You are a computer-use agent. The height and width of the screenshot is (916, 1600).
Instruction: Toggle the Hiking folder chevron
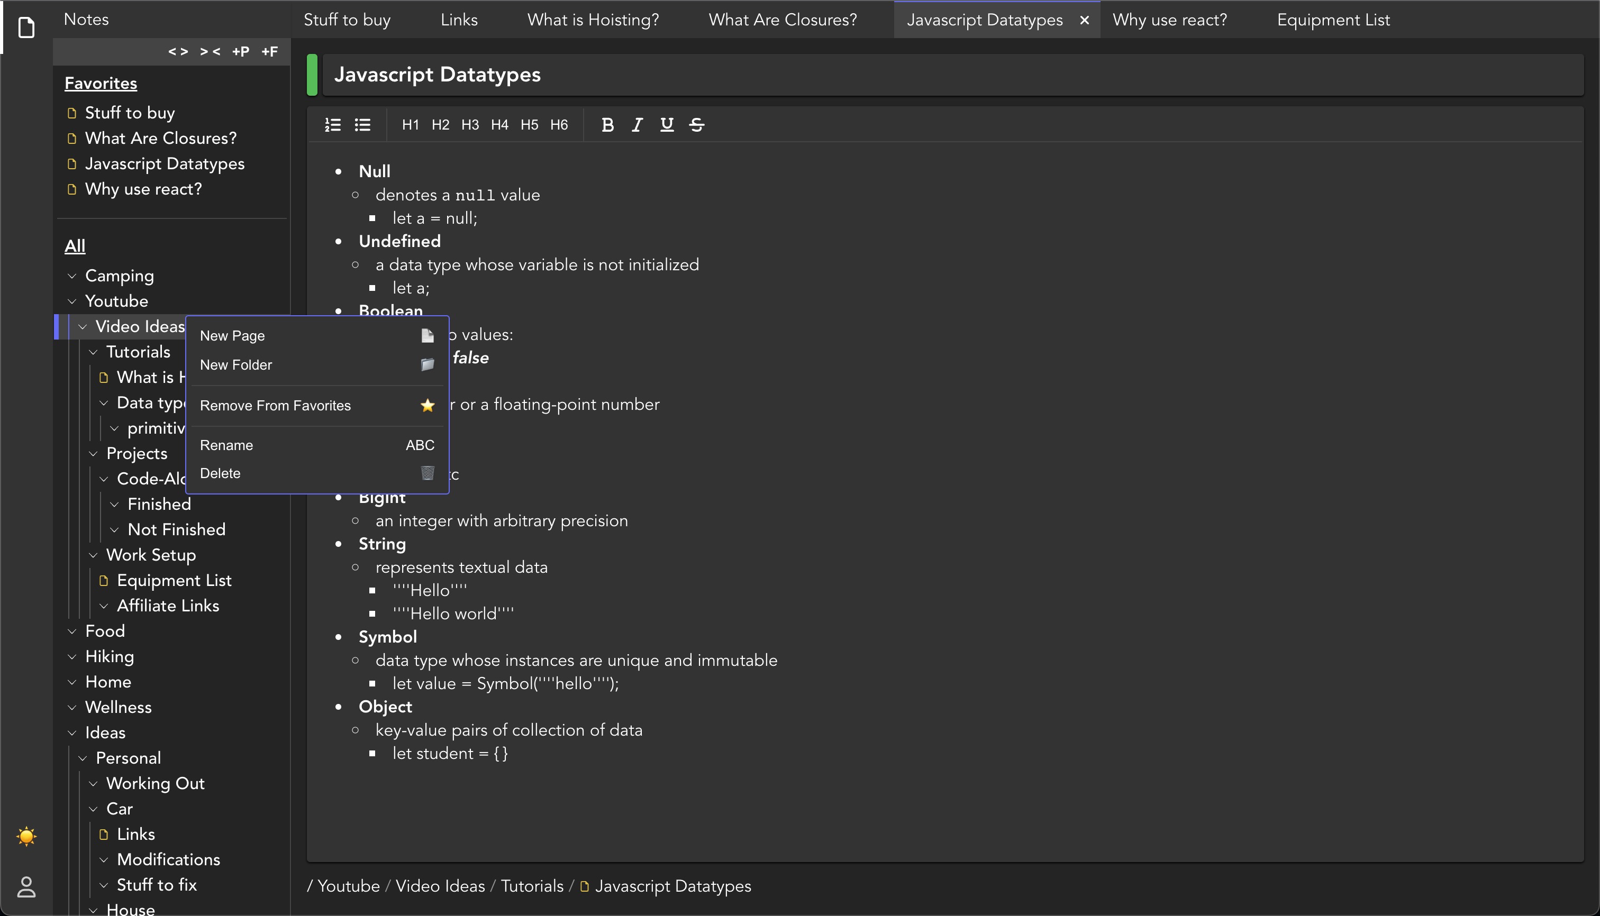tap(72, 657)
